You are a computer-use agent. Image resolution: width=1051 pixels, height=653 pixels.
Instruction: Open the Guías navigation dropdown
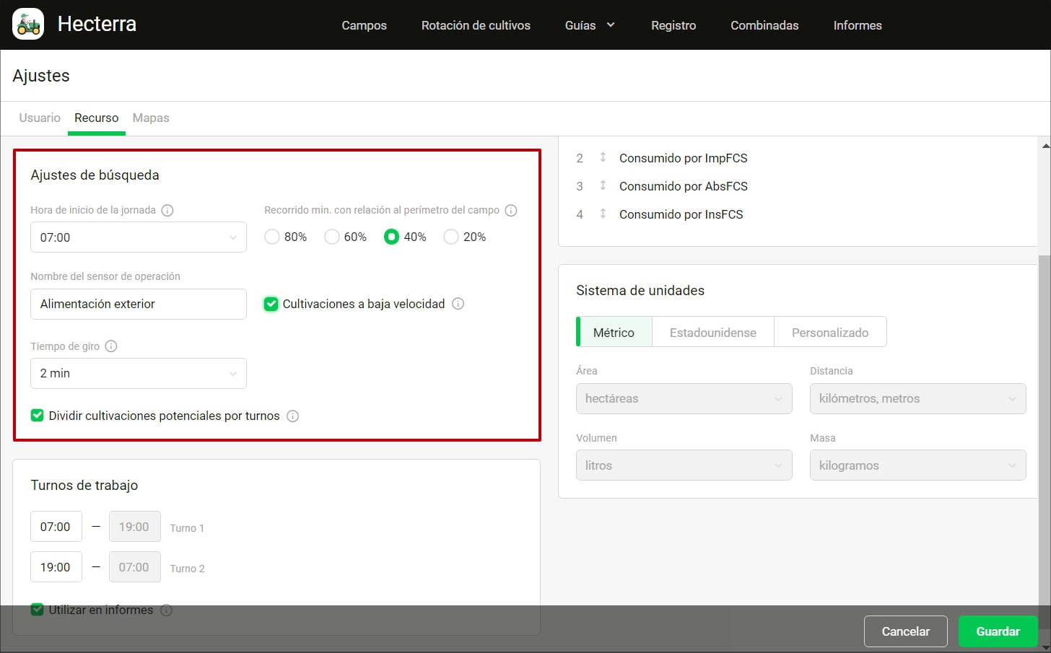point(589,25)
